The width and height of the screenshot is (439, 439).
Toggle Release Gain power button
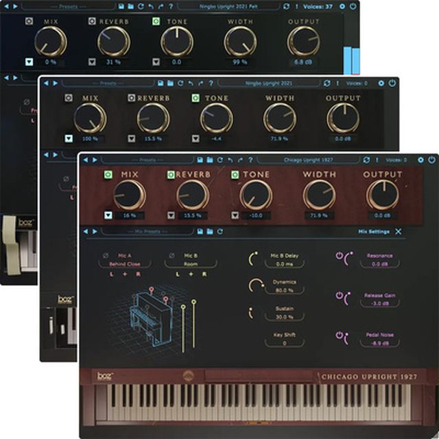[x=339, y=296]
